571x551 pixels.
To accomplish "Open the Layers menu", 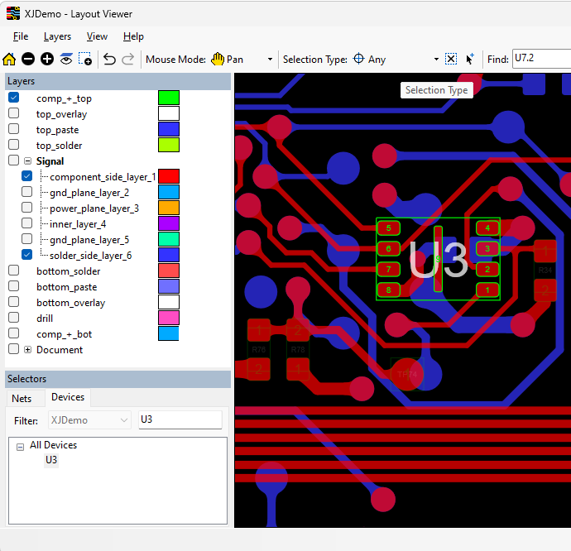I will (x=57, y=36).
